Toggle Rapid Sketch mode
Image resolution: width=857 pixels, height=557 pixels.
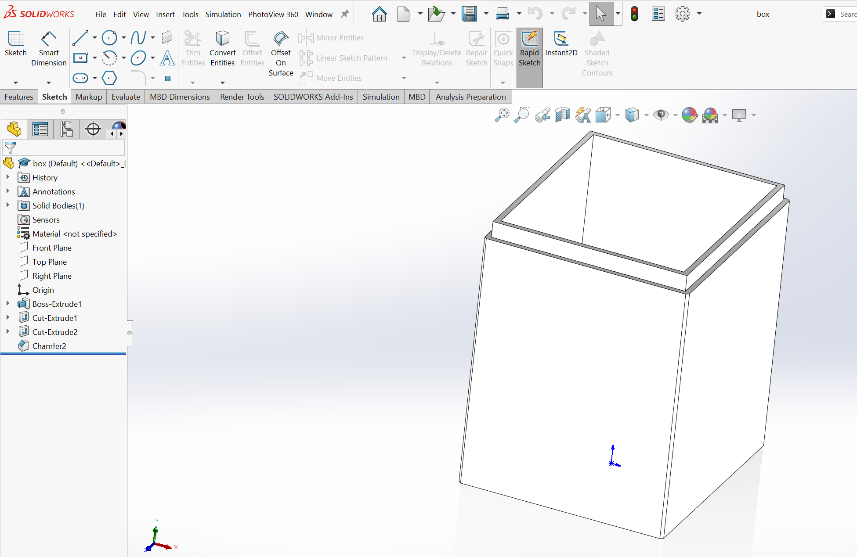[x=530, y=57]
